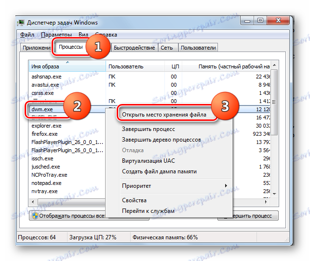
Task: Choose Свойства in context menu
Action: pyautogui.click(x=134, y=200)
